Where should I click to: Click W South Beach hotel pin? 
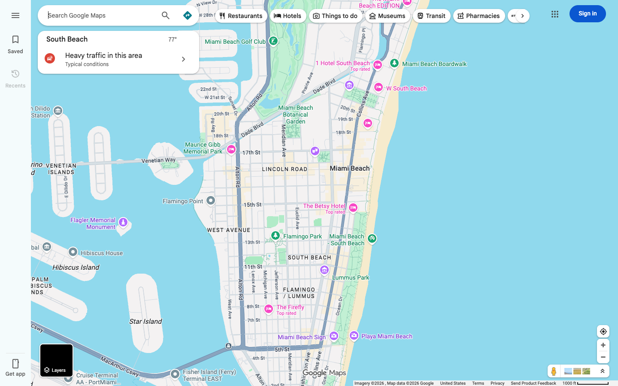(x=378, y=87)
